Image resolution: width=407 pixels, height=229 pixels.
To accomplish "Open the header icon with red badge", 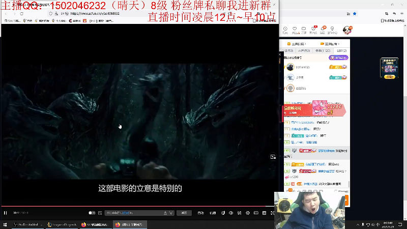I will click(x=313, y=30).
